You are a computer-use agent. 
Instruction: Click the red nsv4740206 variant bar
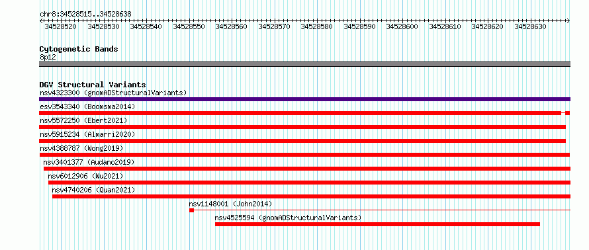pyautogui.click(x=312, y=196)
